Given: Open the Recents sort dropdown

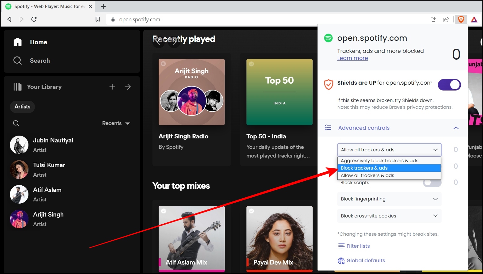Looking at the screenshot, I should [116, 123].
